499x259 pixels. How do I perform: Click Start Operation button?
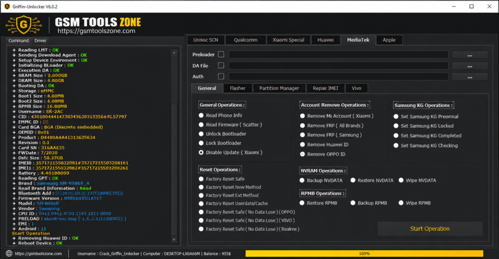tap(430, 228)
